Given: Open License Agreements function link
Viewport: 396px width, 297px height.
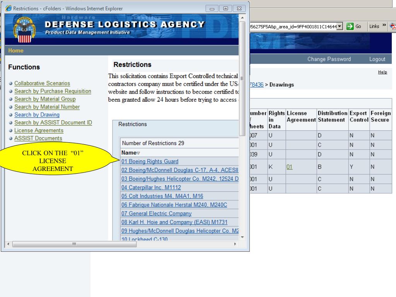Looking at the screenshot, I should tap(39, 130).
